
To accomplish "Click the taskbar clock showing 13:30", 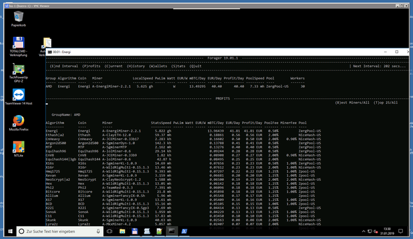I will pyautogui.click(x=387, y=231).
